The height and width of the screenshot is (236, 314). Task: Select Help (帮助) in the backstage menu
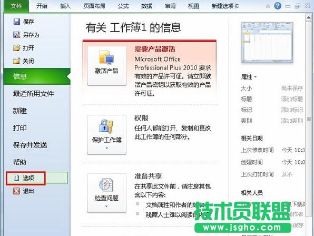[x=19, y=162]
